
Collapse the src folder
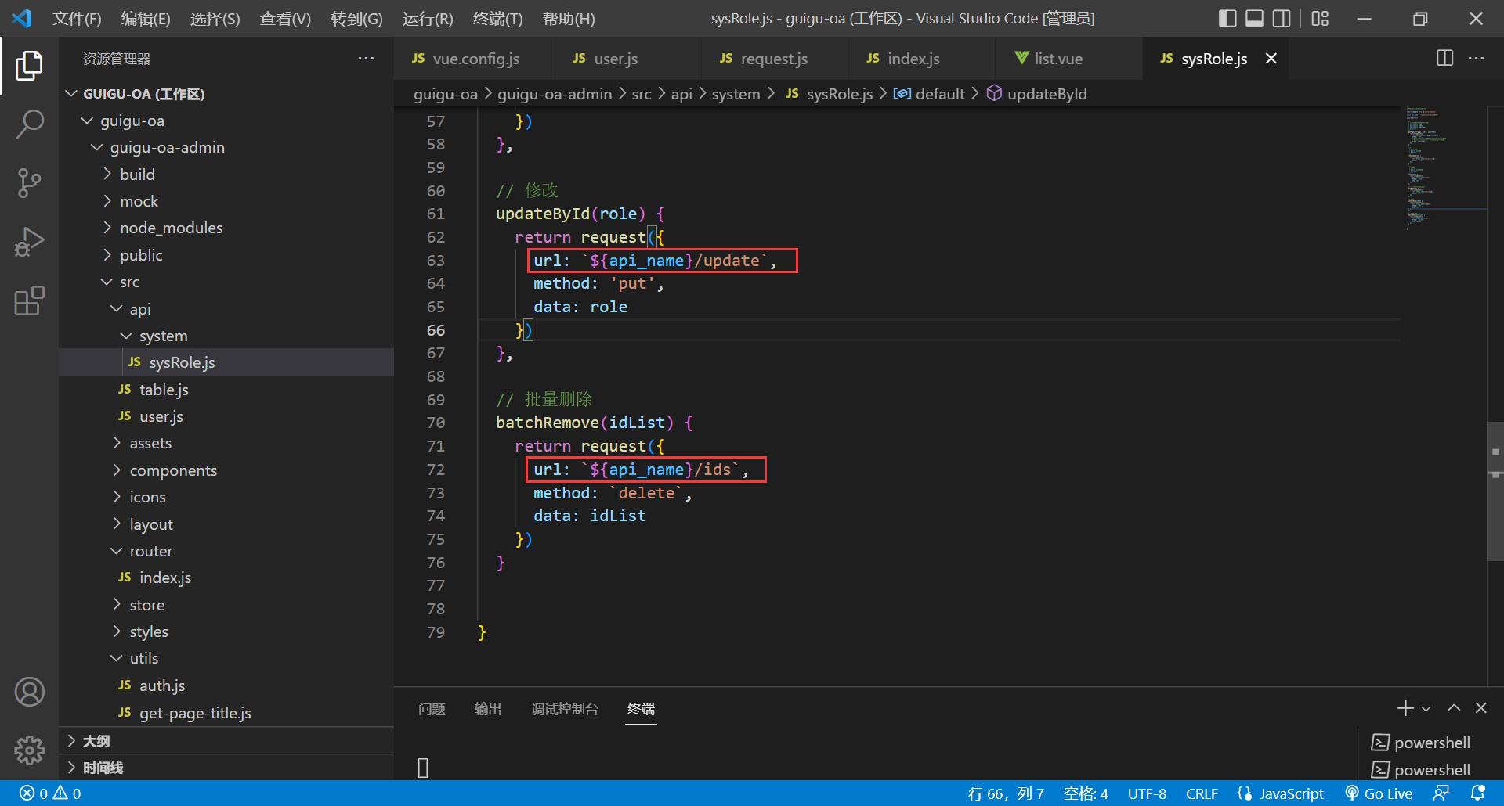click(128, 282)
